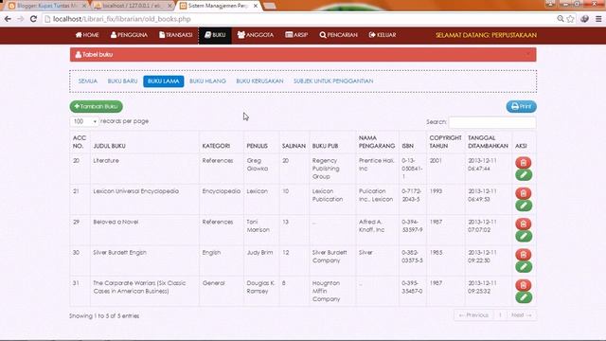Close the Sistem Manajemen browser tab
The image size is (606, 341).
(256, 6)
